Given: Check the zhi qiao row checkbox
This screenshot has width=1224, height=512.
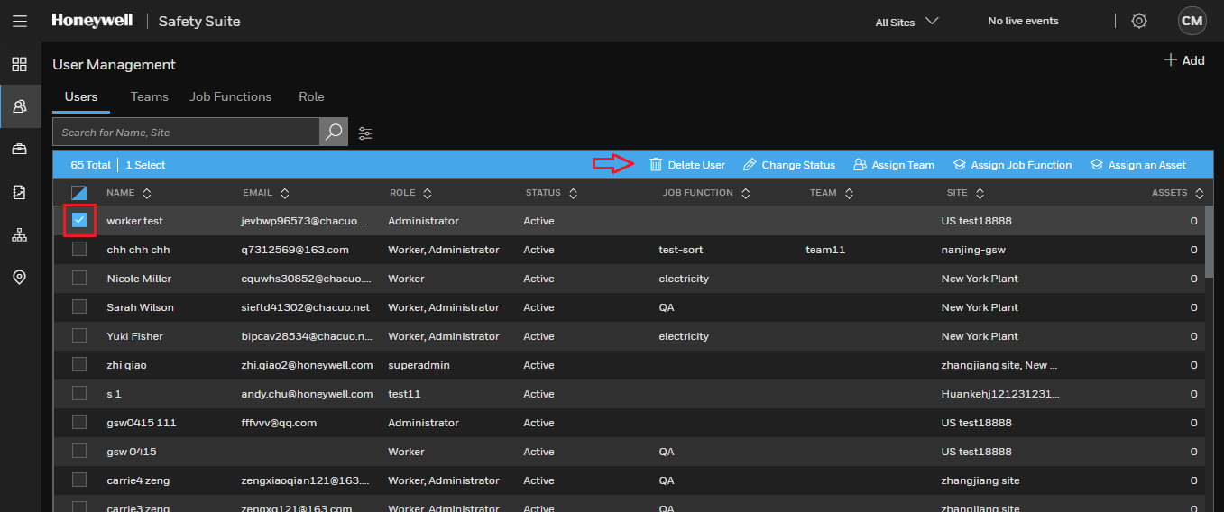Looking at the screenshot, I should [79, 364].
